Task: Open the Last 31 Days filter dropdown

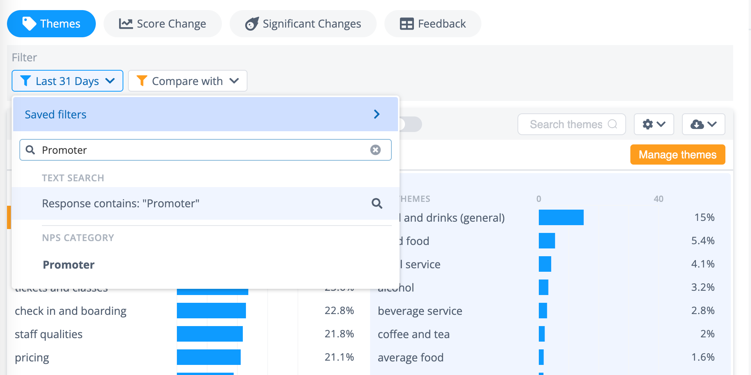Action: click(67, 81)
